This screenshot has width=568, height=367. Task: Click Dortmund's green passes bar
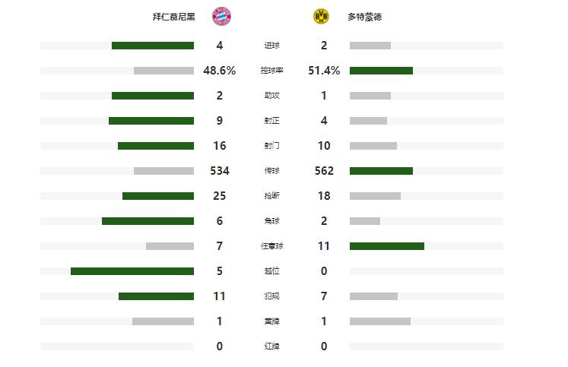pos(381,171)
